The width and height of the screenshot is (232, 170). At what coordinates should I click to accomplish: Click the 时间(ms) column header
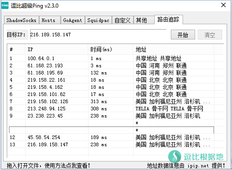(111, 49)
